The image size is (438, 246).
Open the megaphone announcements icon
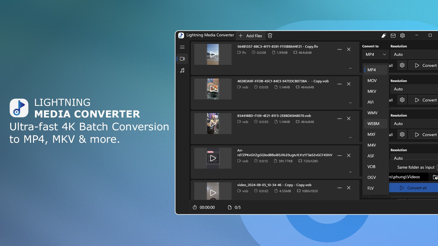(384, 35)
